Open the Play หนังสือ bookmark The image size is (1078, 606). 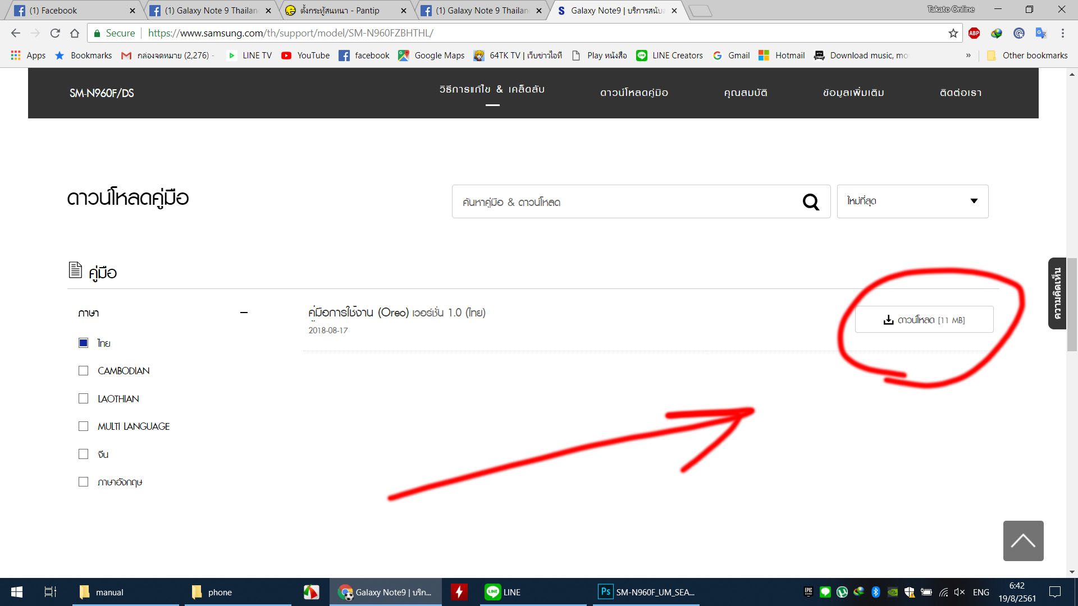(x=599, y=55)
